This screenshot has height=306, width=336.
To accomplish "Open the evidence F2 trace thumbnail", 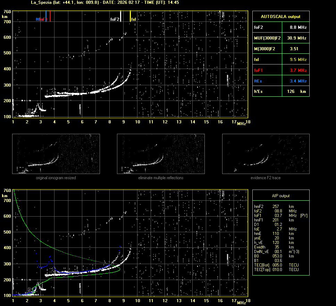I will [x=266, y=154].
